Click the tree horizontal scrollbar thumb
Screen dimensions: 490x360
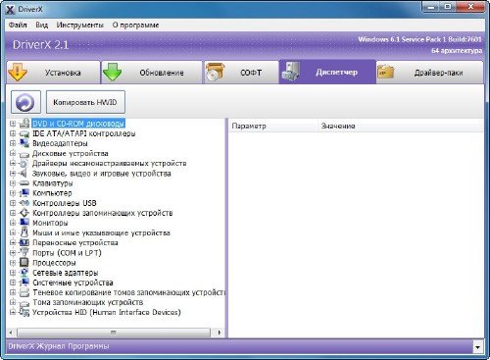coord(114,333)
